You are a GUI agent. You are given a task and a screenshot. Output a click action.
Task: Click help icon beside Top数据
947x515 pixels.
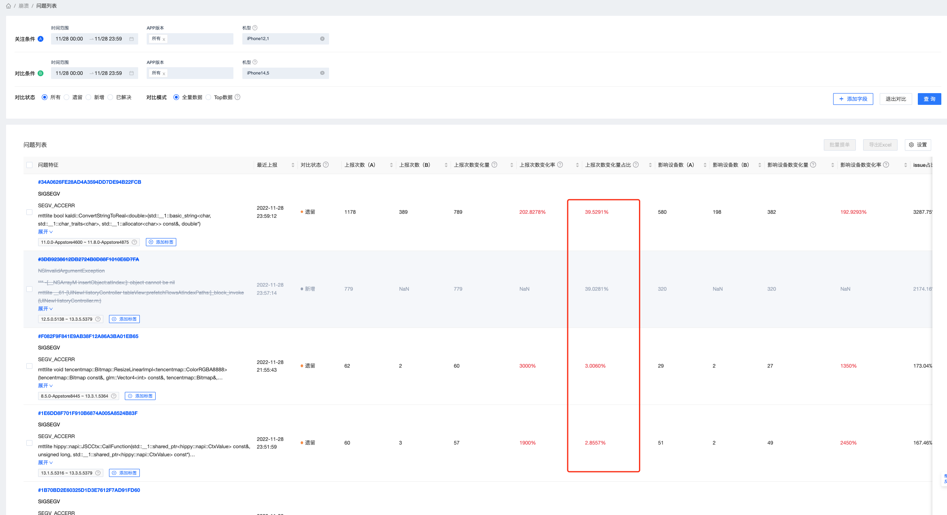237,97
